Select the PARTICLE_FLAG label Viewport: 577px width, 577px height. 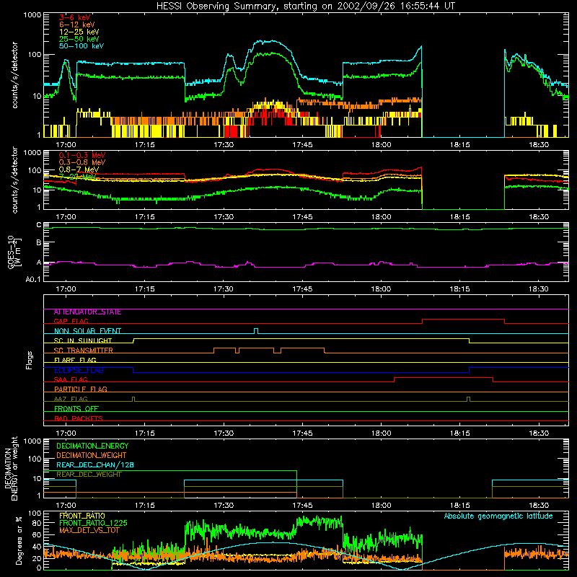coord(81,389)
